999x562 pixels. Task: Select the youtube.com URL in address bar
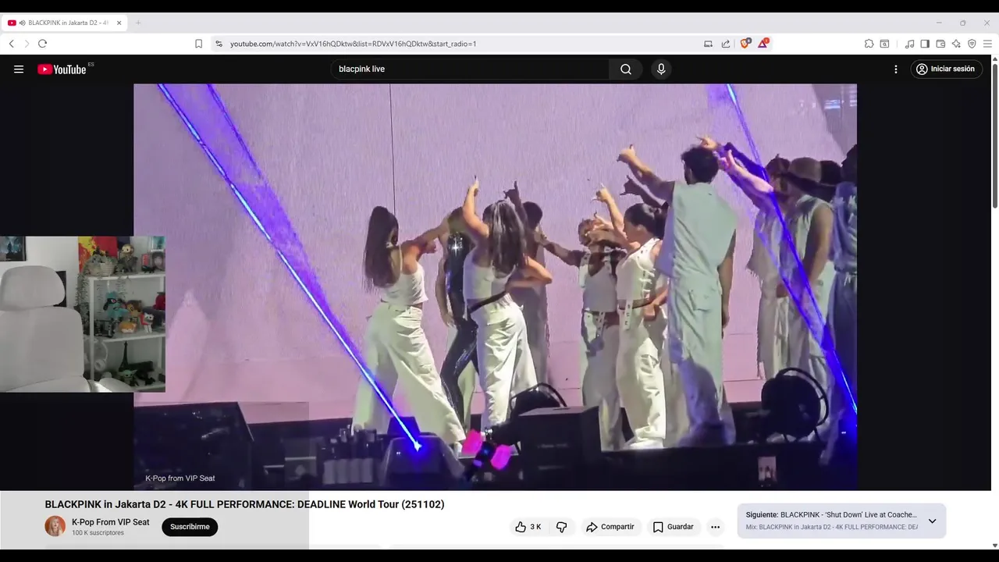pos(353,44)
